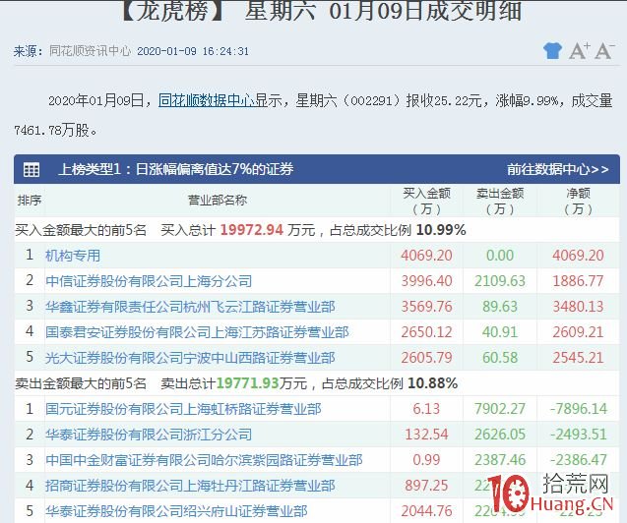Click buy amount 3569.76 cell

tap(426, 307)
